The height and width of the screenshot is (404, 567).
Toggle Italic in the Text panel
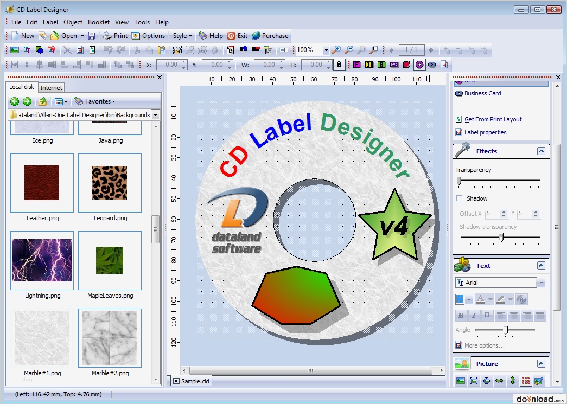(x=474, y=316)
